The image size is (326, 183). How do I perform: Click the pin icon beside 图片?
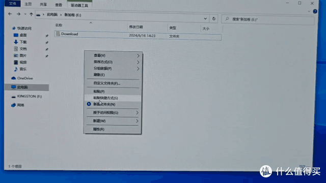click(47, 56)
